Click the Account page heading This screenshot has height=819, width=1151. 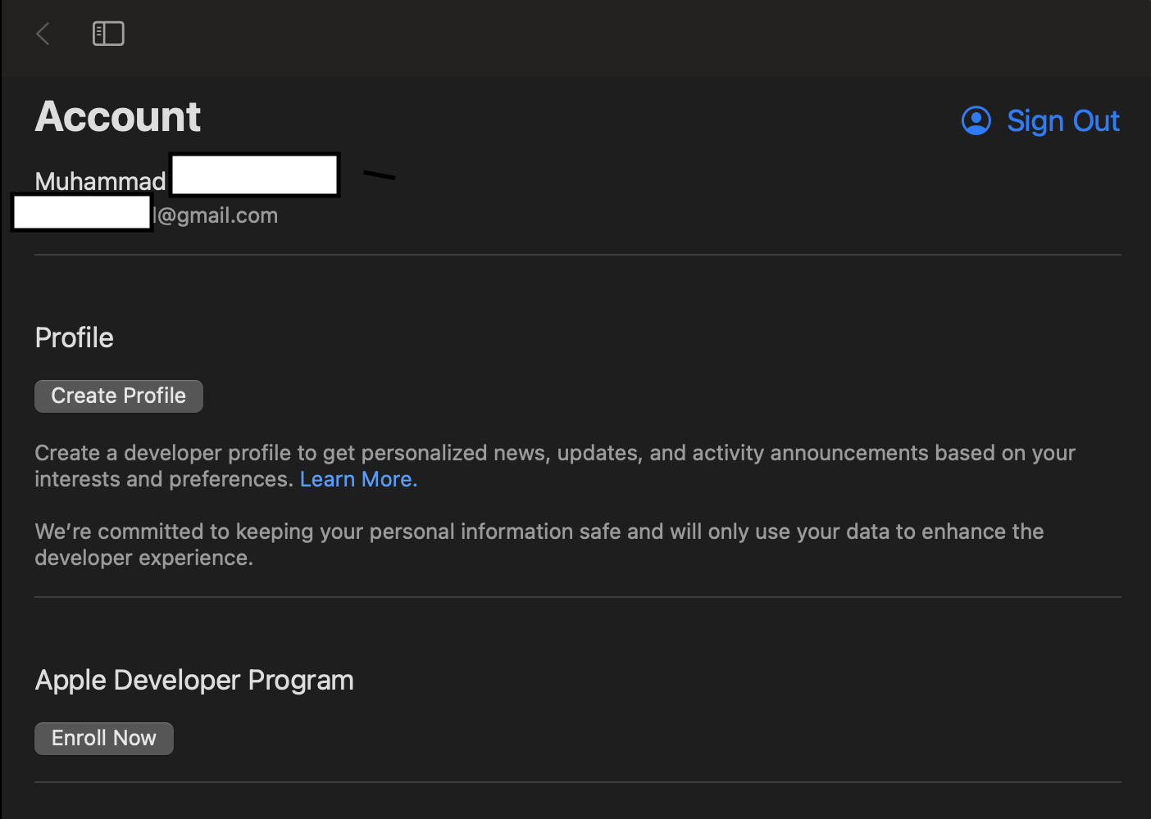118,116
